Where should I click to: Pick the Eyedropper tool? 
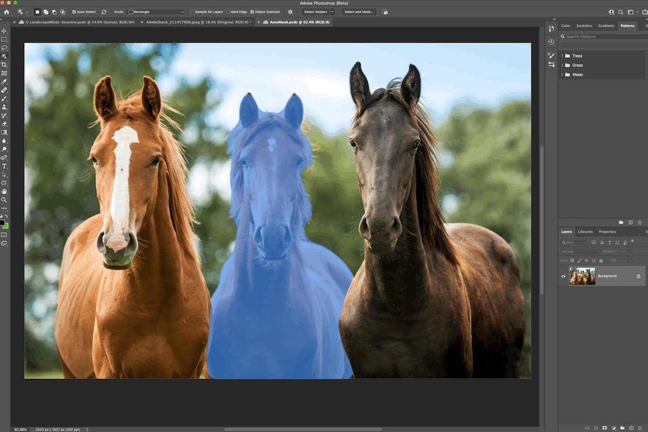4,81
